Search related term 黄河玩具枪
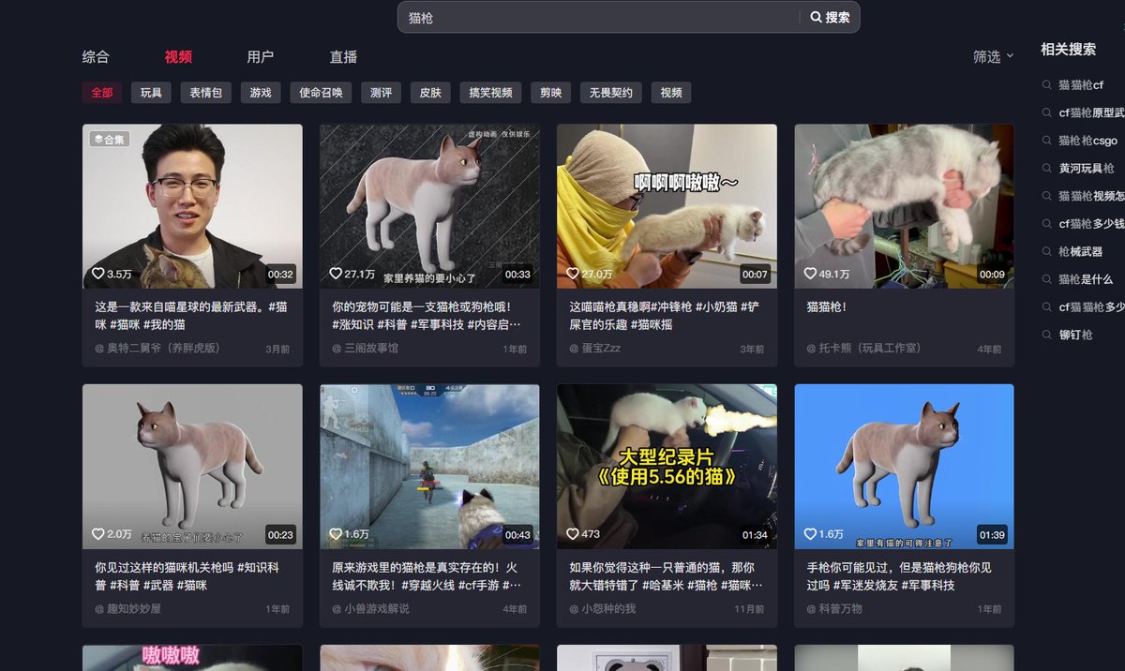 tap(1087, 169)
